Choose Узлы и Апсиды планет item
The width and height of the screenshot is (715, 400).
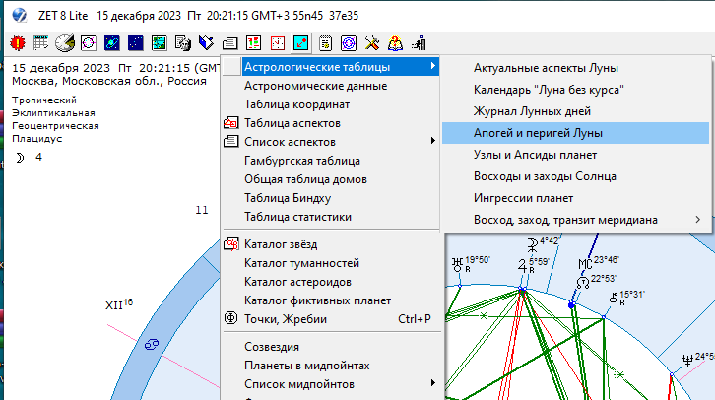(575, 155)
